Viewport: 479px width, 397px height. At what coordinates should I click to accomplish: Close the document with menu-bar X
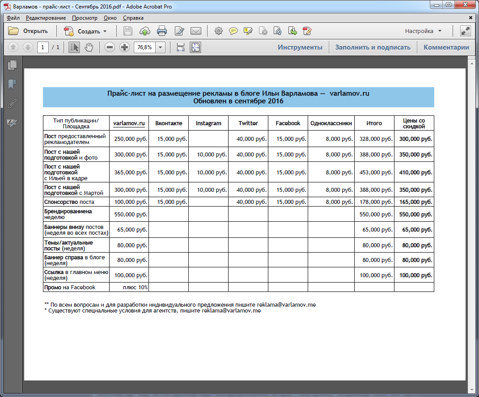click(471, 18)
